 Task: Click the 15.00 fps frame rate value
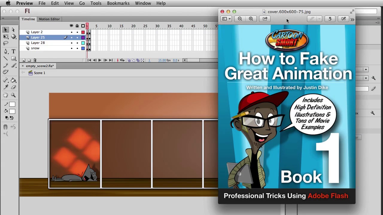(x=162, y=60)
